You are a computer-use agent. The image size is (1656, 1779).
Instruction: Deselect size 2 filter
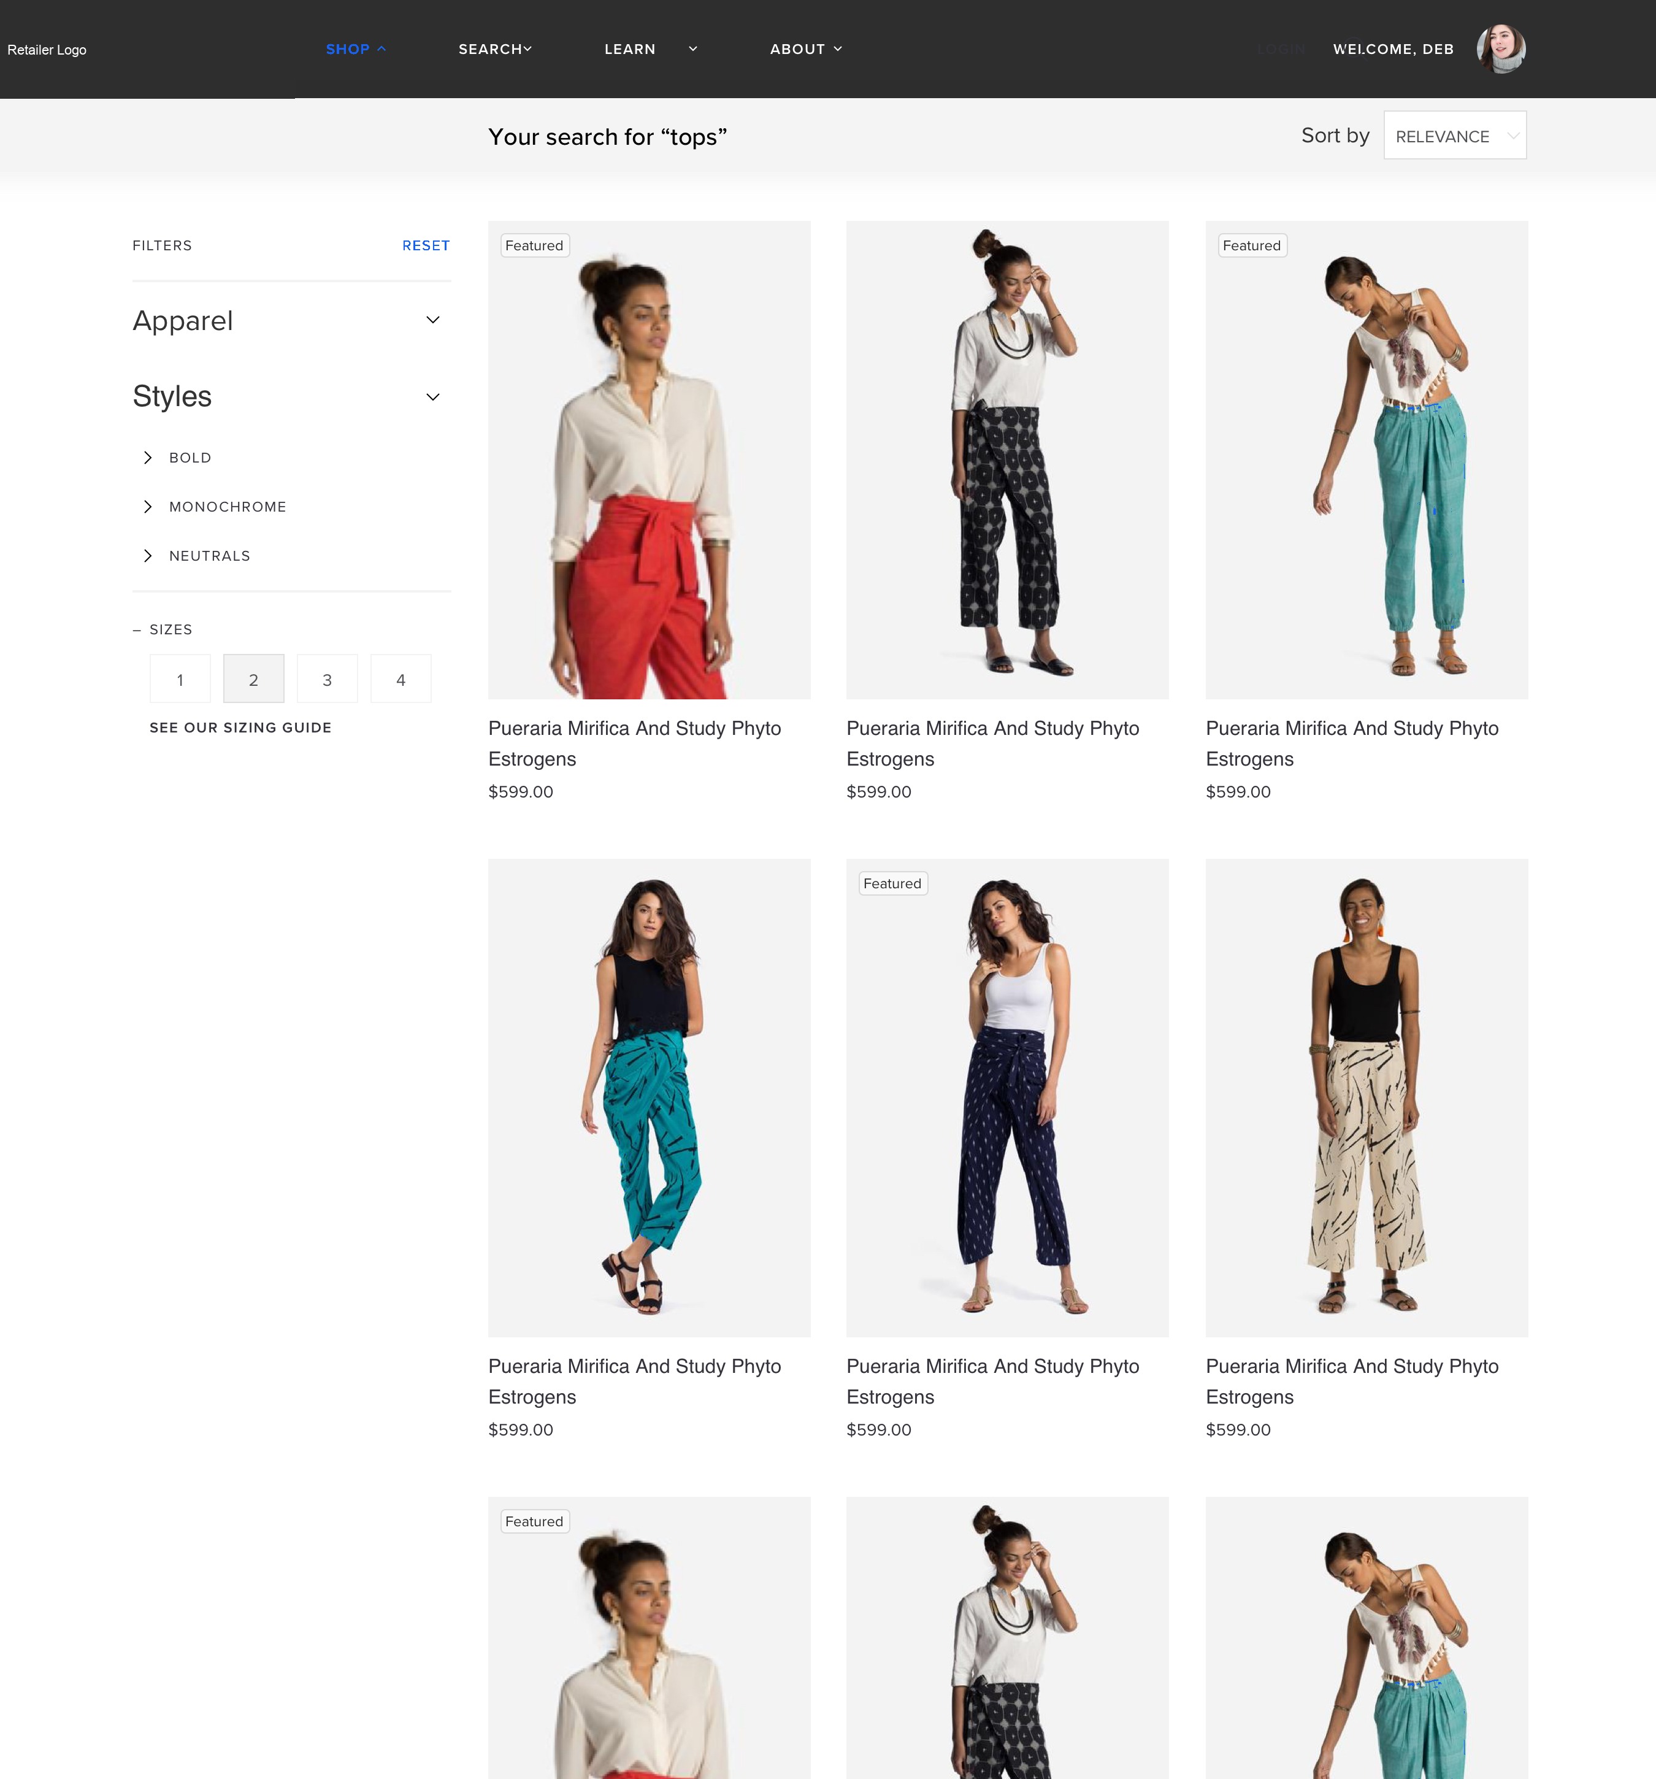pyautogui.click(x=253, y=679)
